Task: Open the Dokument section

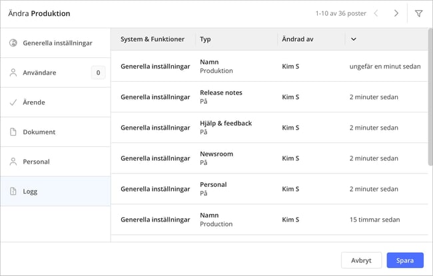Action: [x=39, y=132]
